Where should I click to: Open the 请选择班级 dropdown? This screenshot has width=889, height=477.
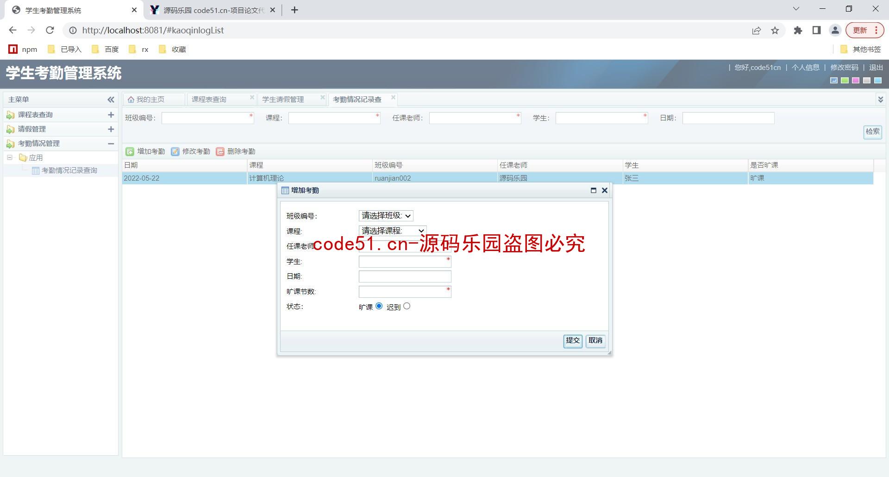[x=386, y=216]
